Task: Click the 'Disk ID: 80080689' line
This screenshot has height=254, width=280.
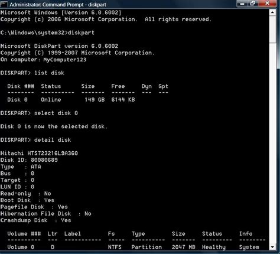Action: click(29, 160)
